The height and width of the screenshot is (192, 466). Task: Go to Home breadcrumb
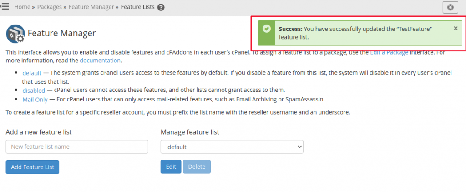point(22,7)
